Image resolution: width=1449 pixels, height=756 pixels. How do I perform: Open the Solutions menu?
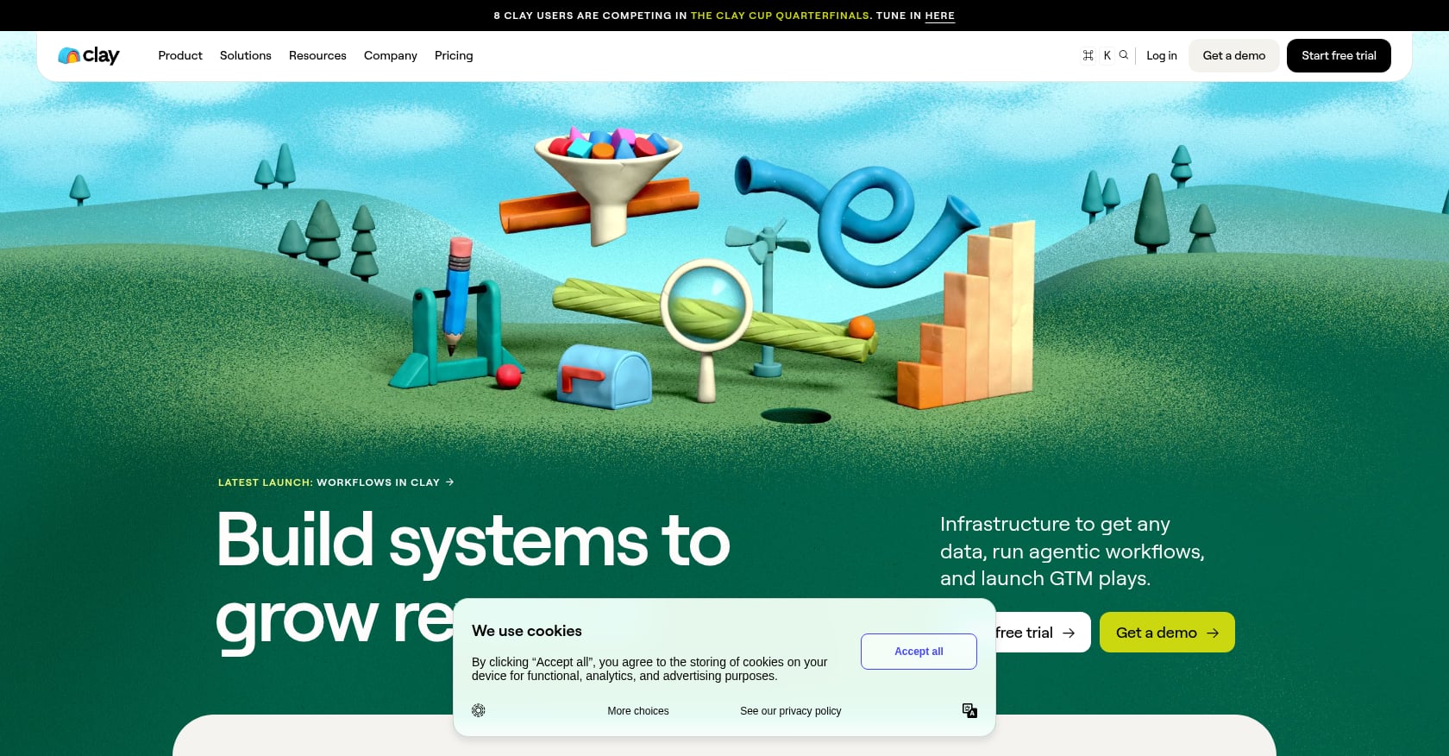(x=246, y=55)
